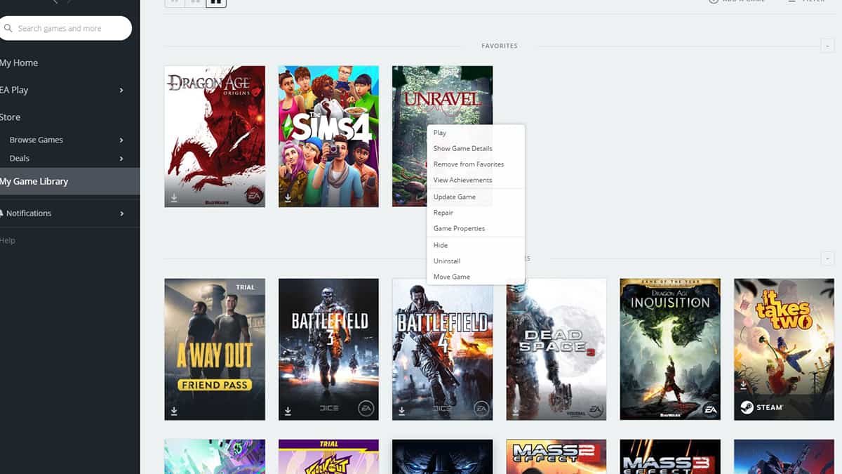
Task: Click the download icon on The Sims 4
Action: 287,197
